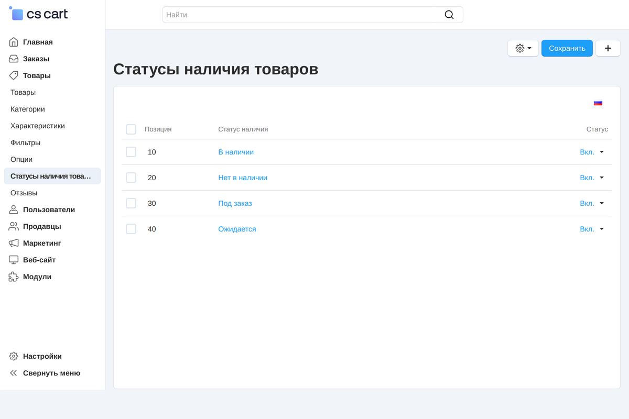Click Свернуть меню to collapse sidebar
Screen dimensions: 629x419
(52, 373)
